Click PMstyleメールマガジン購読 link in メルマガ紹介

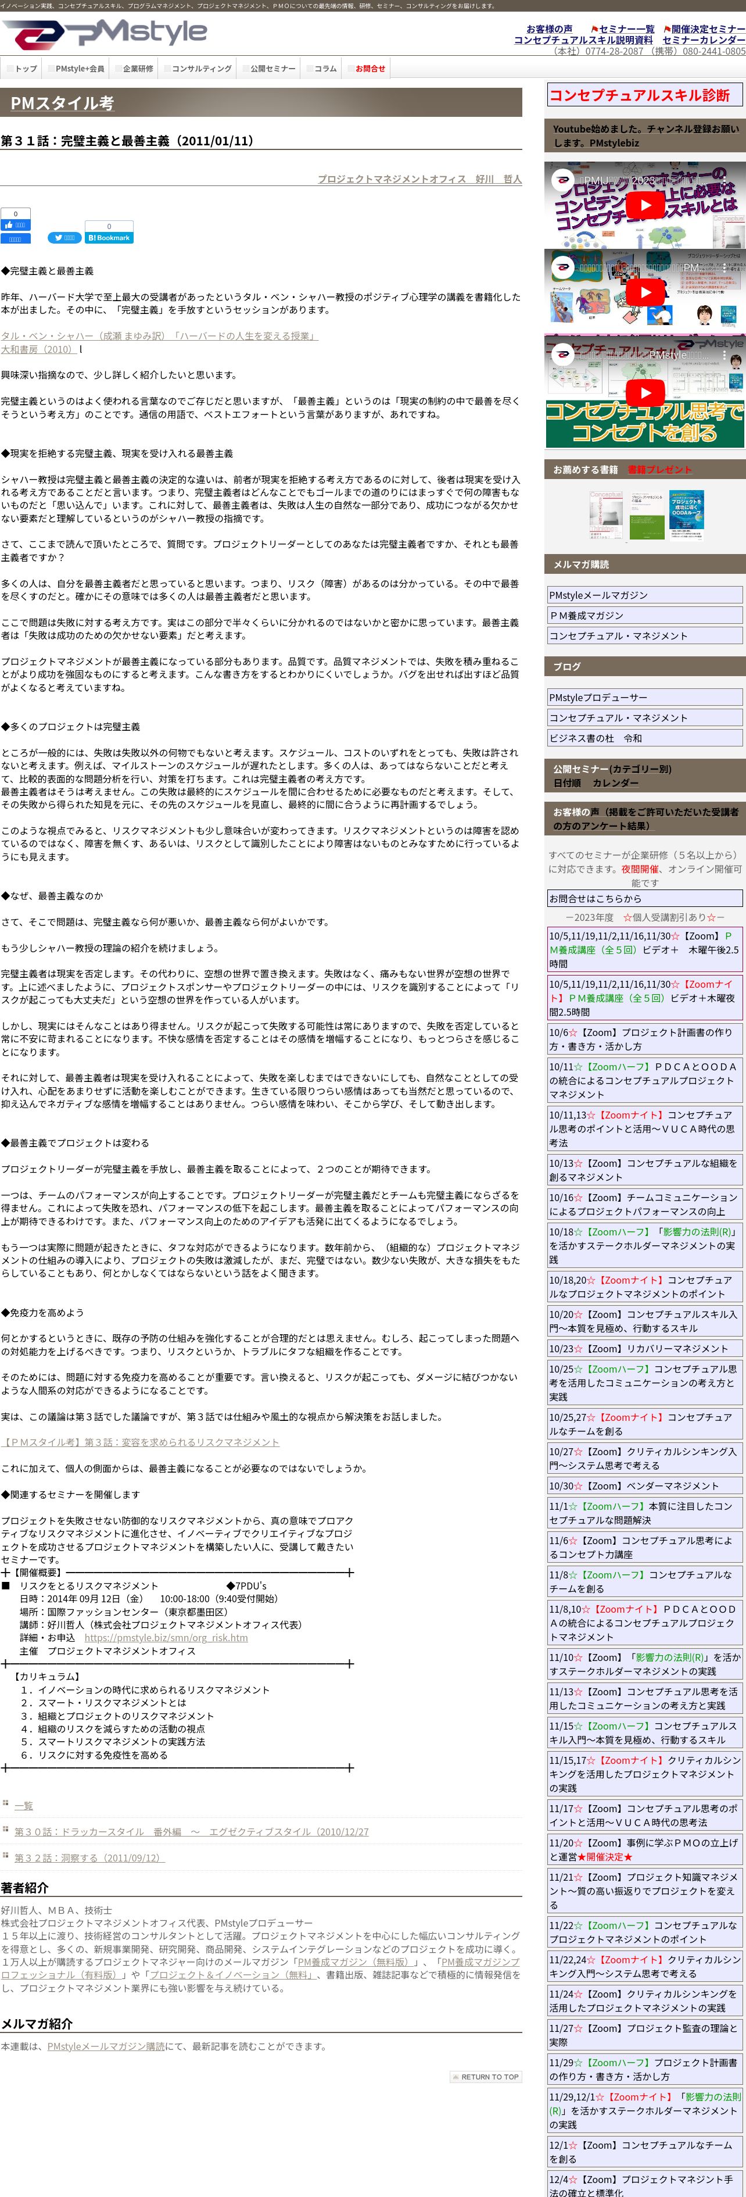coord(106,2046)
